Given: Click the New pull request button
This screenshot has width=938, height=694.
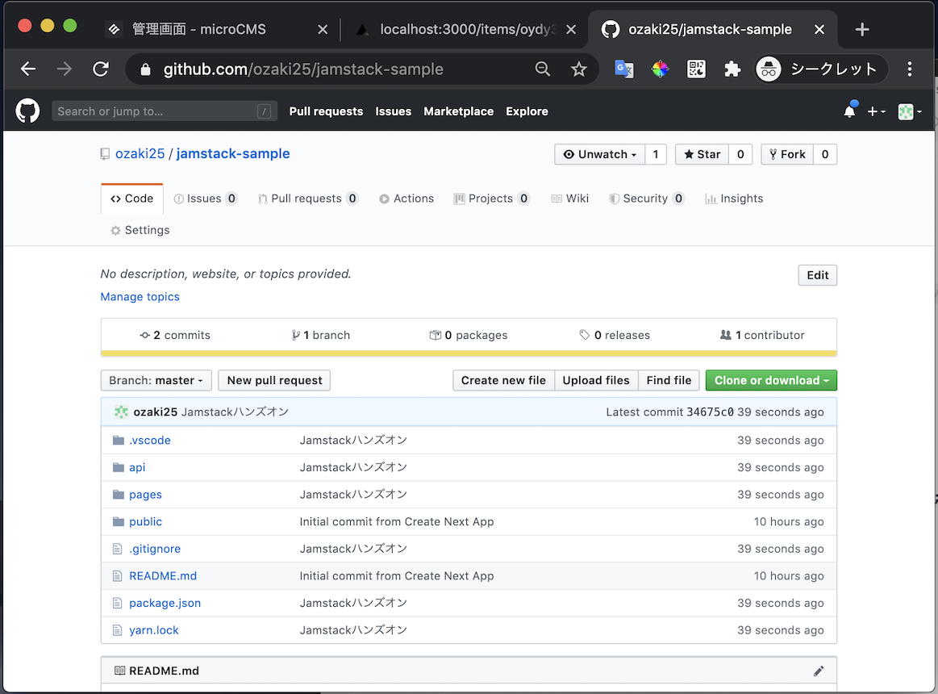Looking at the screenshot, I should [274, 380].
